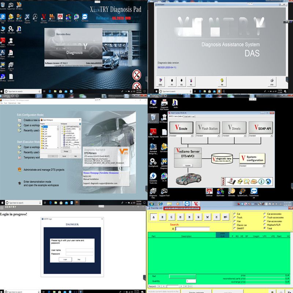Open the Vediamo Dimelo module
The width and height of the screenshot is (293, 293).
234,127
